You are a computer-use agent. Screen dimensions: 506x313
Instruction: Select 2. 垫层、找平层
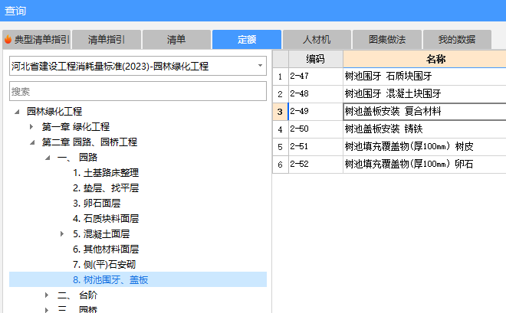[x=106, y=187]
